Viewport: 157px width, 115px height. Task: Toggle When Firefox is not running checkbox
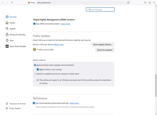click(x=38, y=70)
